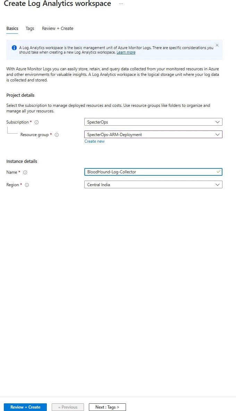Image resolution: width=236 pixels, height=411 pixels.
Task: Open the Subscription dropdown
Action: tap(218, 122)
